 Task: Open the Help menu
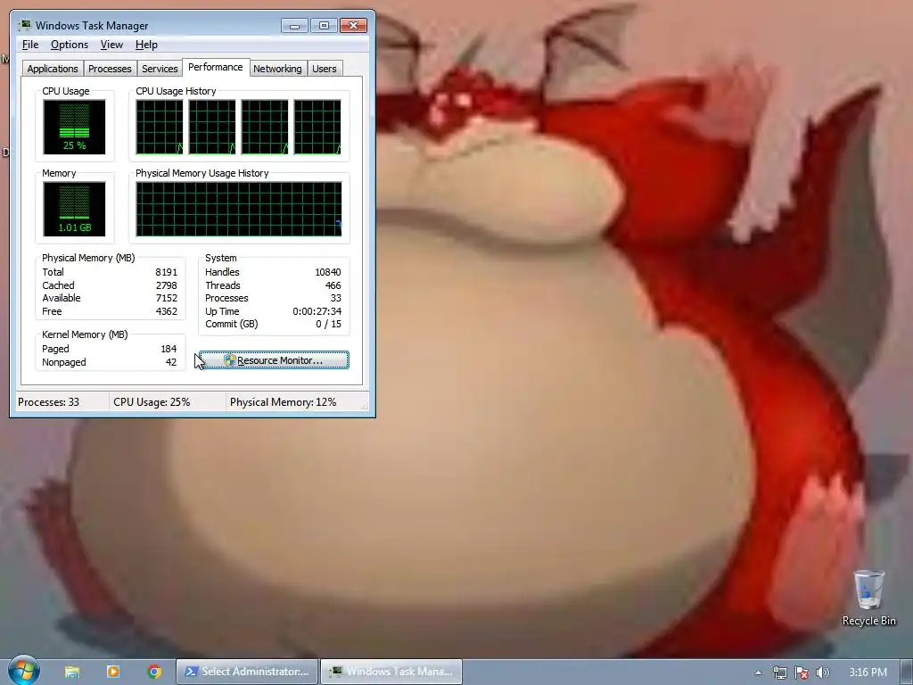(x=146, y=45)
